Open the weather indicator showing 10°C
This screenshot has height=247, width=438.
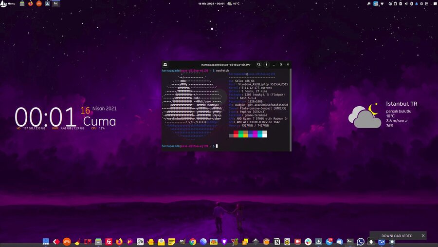pyautogui.click(x=234, y=3)
